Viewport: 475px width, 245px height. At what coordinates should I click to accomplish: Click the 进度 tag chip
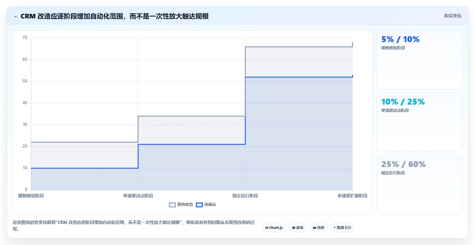coord(318,228)
